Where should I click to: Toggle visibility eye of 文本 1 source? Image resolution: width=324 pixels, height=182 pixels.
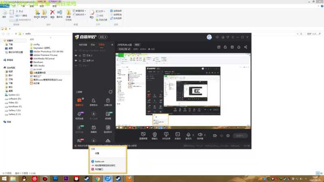(x=76, y=66)
